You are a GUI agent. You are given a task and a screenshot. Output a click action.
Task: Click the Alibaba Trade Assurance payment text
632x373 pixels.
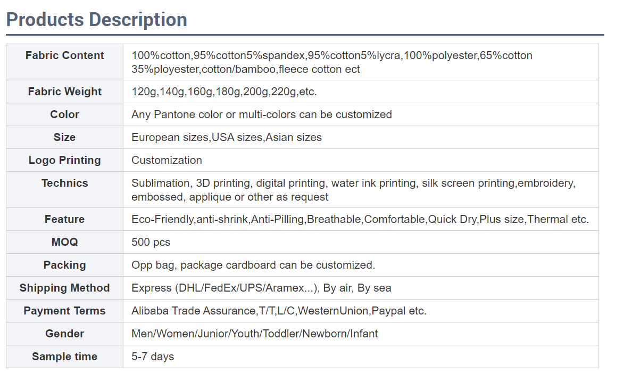pyautogui.click(x=193, y=311)
